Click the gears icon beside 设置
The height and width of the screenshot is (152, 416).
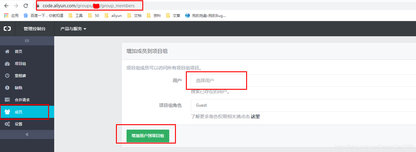8,124
